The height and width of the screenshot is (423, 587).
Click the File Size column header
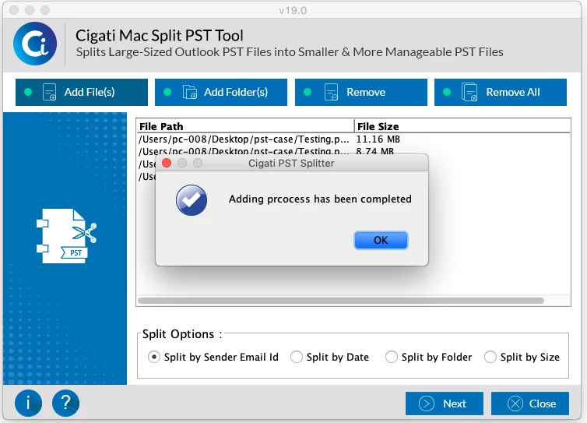[462, 126]
